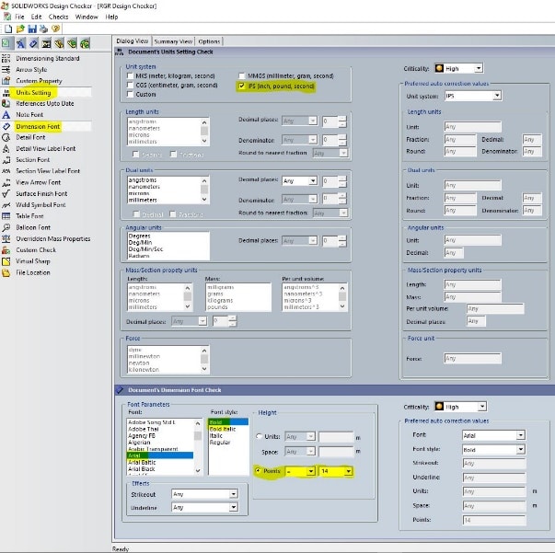The image size is (555, 553).
Task: Click the Dual units list scrollbar
Action: coord(204,190)
